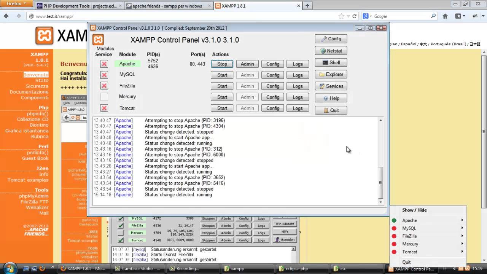This screenshot has height=274, width=487.
Task: Go back with Firefox back arrow
Action: (6, 16)
